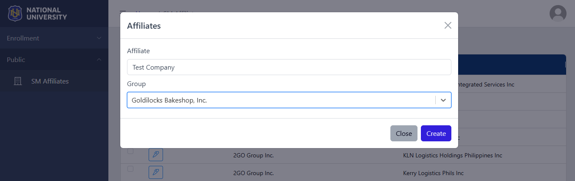Click KLN Logistics Holdings Philippines Inc cell
Screen dimensions: 575x181
(453, 155)
